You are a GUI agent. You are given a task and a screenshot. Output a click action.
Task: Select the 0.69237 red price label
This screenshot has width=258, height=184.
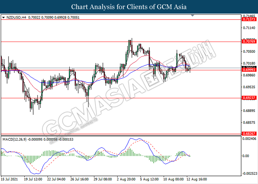click(x=249, y=98)
